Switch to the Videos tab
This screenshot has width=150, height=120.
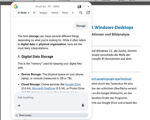tap(55, 13)
